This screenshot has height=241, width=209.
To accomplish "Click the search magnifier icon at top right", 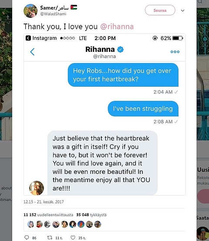I will [200, 2].
